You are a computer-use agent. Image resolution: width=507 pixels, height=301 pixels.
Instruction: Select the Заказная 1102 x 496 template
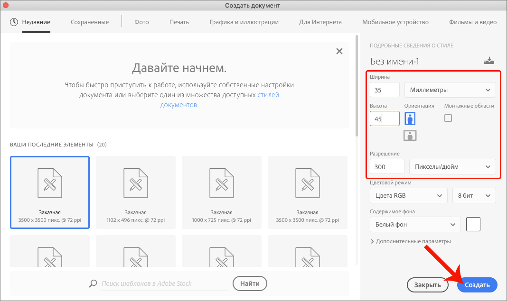[x=135, y=192]
